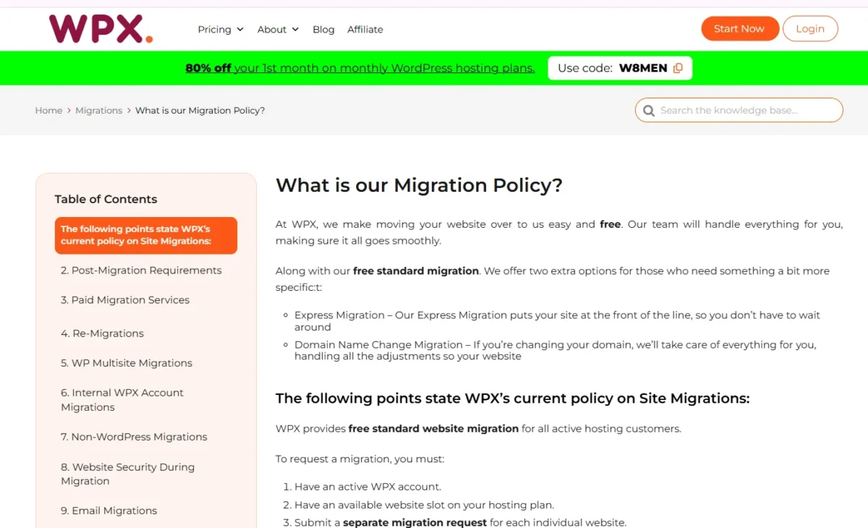Click the search magnifier icon

648,110
